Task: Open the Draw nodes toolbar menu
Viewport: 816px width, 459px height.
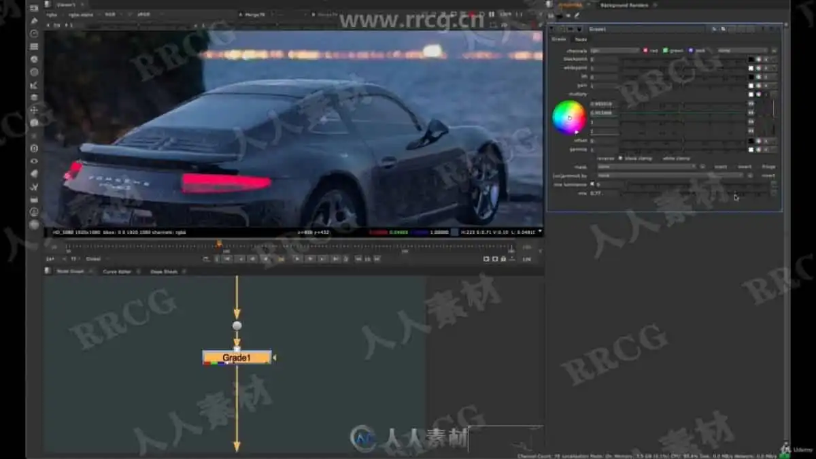Action: pyautogui.click(x=34, y=21)
